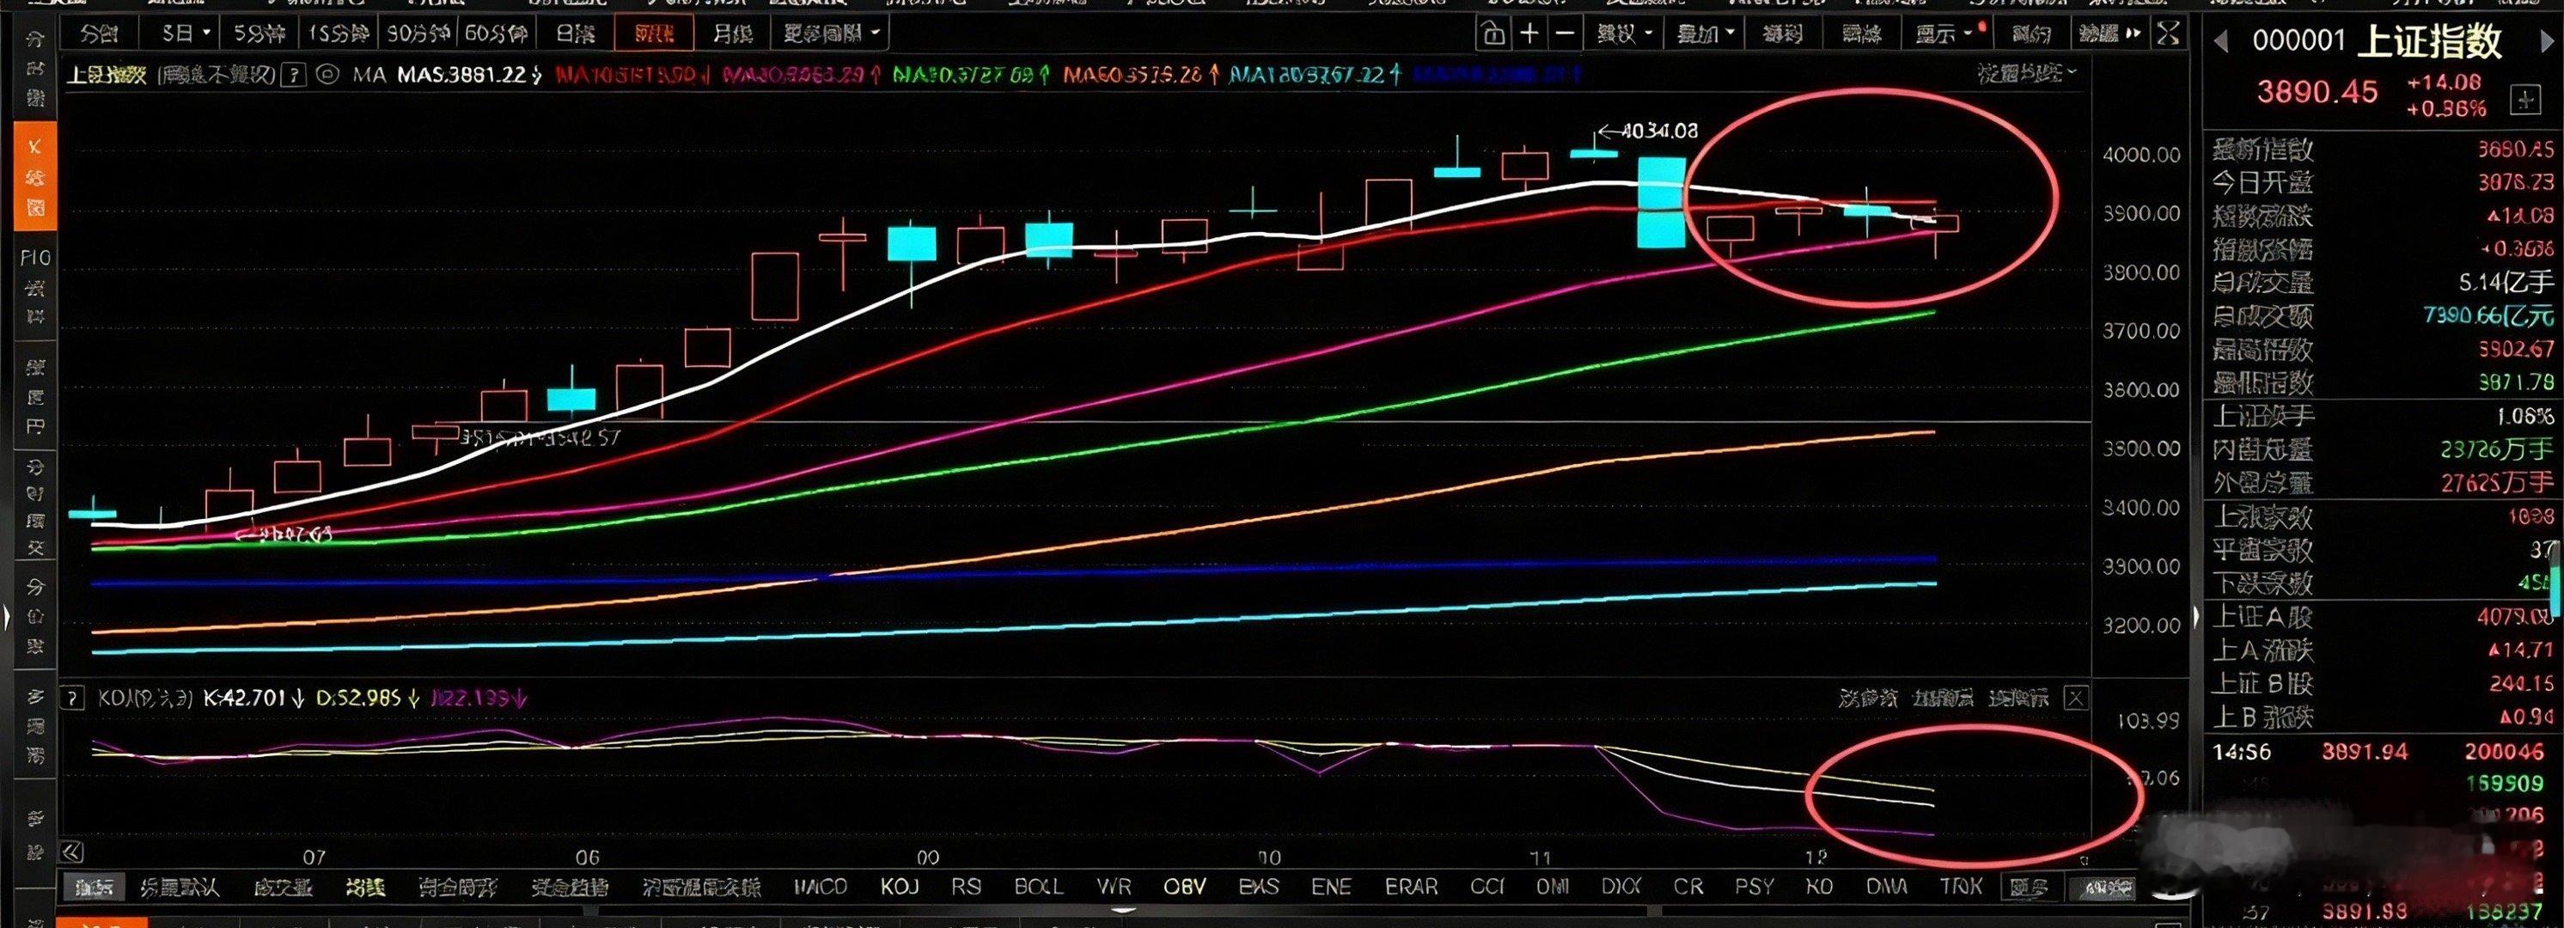The image size is (2564, 928).
Task: Click the scroll-left arrow icon below chart
Action: (71, 852)
